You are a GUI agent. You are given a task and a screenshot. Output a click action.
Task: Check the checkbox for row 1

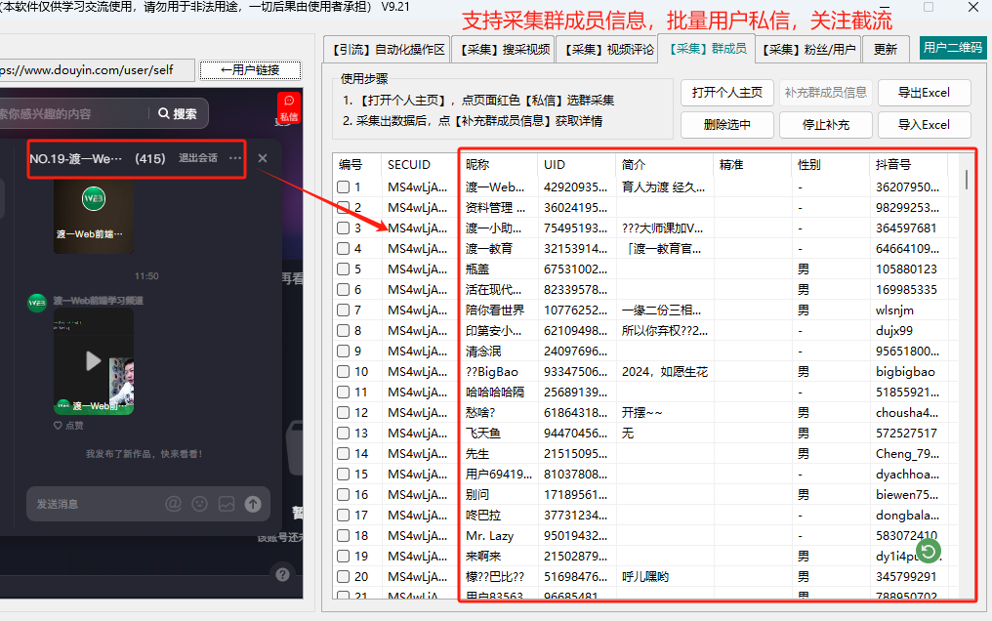(343, 186)
